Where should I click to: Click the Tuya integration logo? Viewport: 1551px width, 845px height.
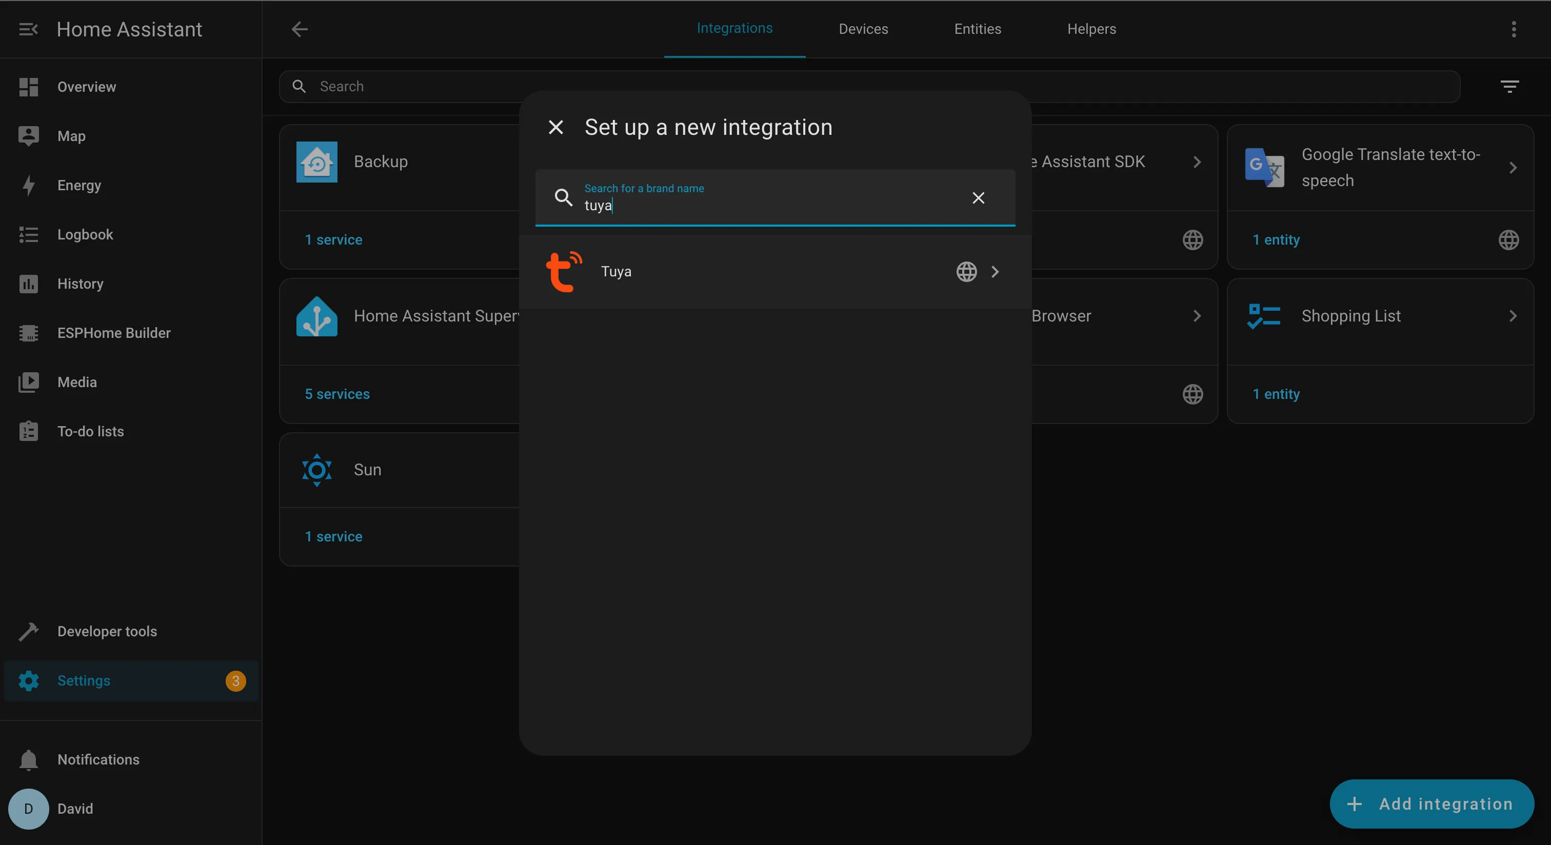pos(564,271)
